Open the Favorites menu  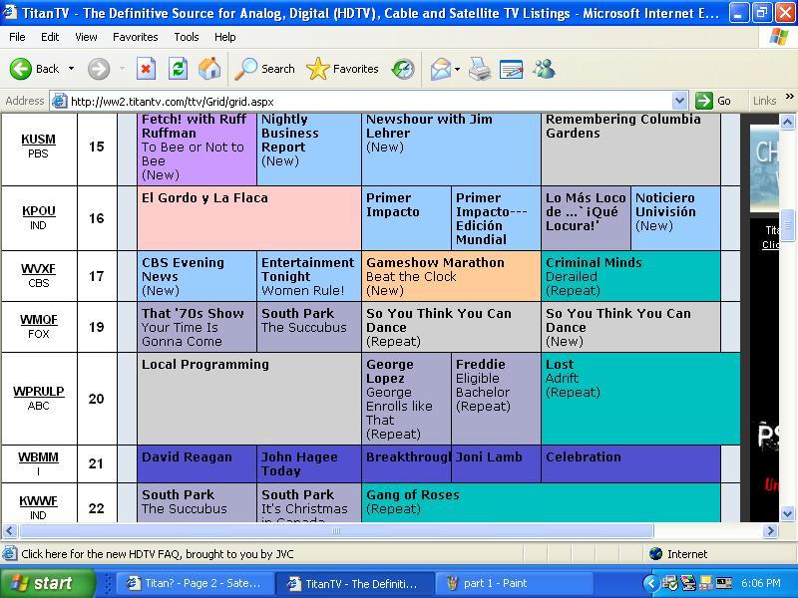click(136, 37)
